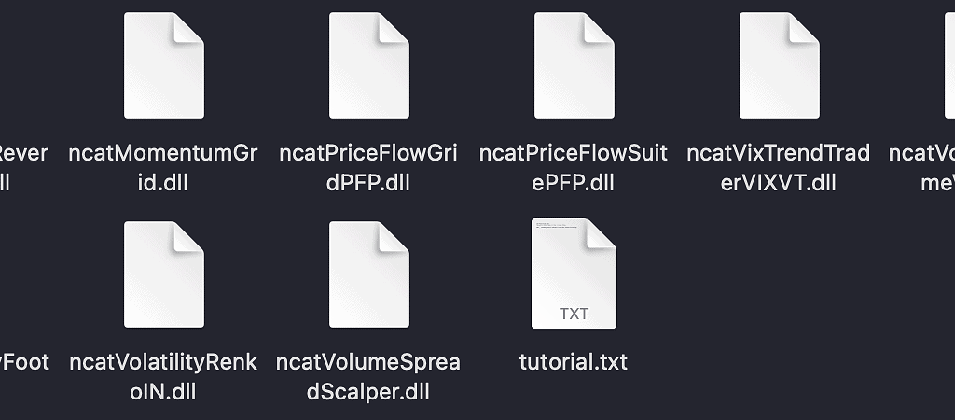Select the partially visible file icon at right edge
The height and width of the screenshot is (420, 955).
click(x=949, y=65)
